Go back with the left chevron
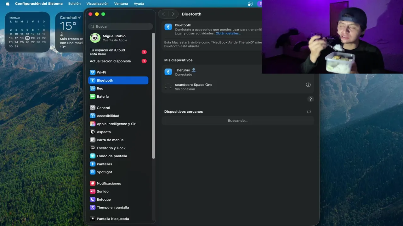The image size is (403, 226). [x=163, y=14]
